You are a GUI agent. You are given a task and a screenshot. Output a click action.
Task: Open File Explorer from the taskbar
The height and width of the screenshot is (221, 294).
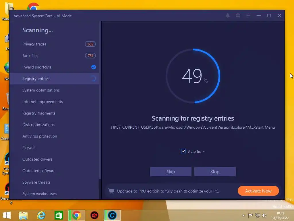point(23,215)
